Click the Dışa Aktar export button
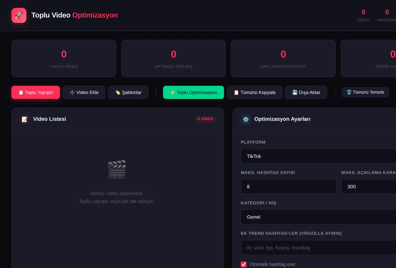Viewport: 396px width, 268px height. point(306,93)
